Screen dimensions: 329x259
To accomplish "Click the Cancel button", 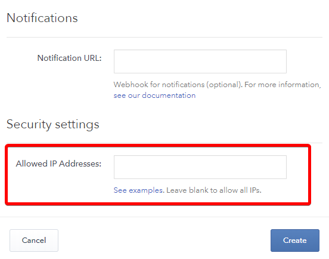I will coord(34,240).
